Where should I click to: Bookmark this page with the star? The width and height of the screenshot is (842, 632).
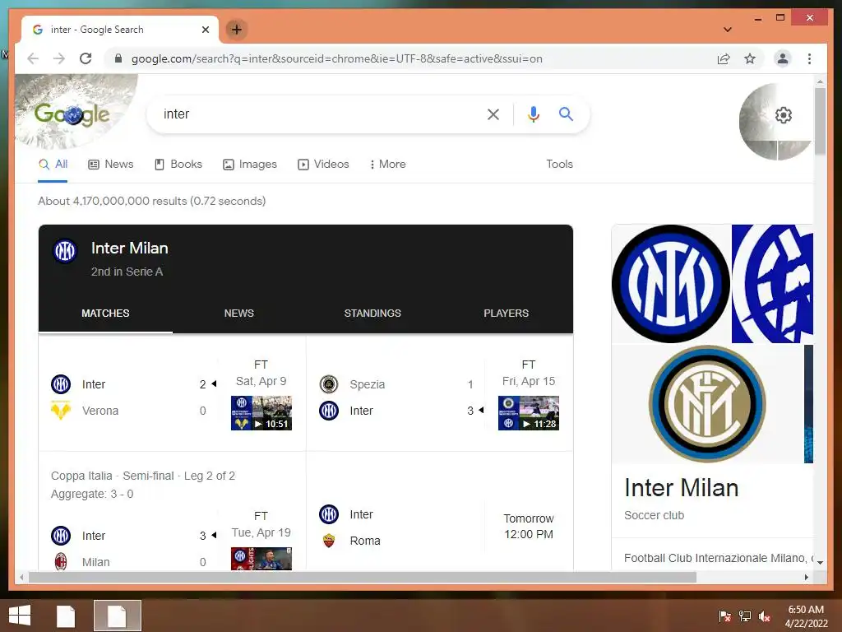coord(750,58)
